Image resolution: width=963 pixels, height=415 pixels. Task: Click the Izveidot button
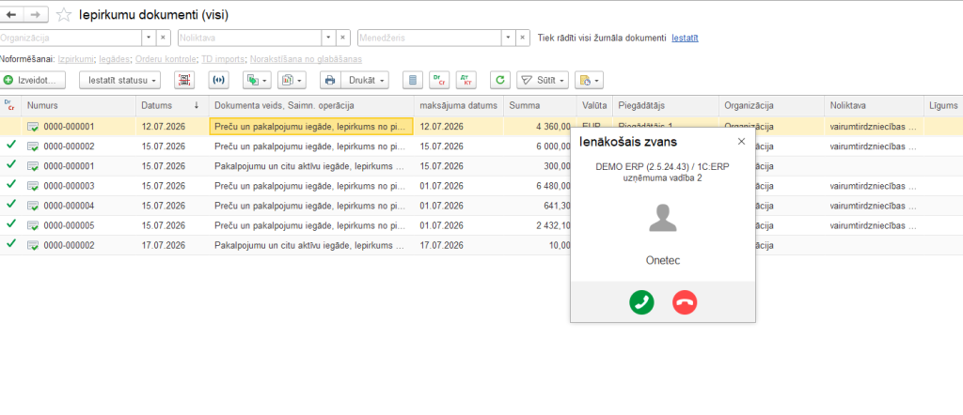(33, 80)
